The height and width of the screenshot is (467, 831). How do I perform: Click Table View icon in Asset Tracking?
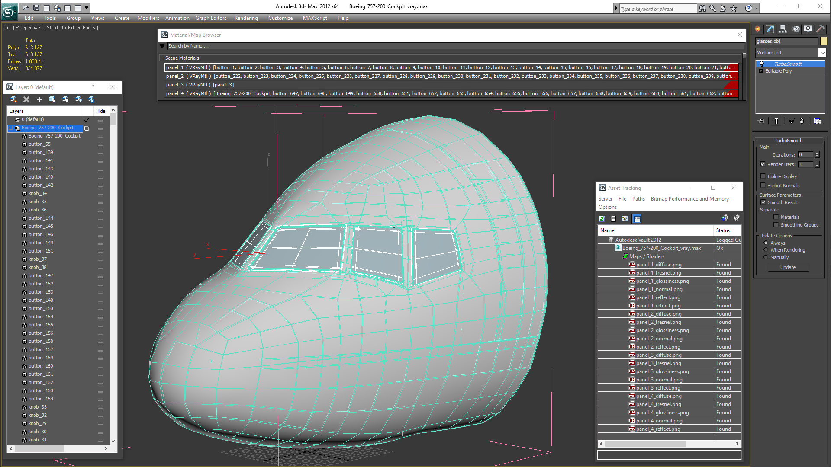point(637,219)
